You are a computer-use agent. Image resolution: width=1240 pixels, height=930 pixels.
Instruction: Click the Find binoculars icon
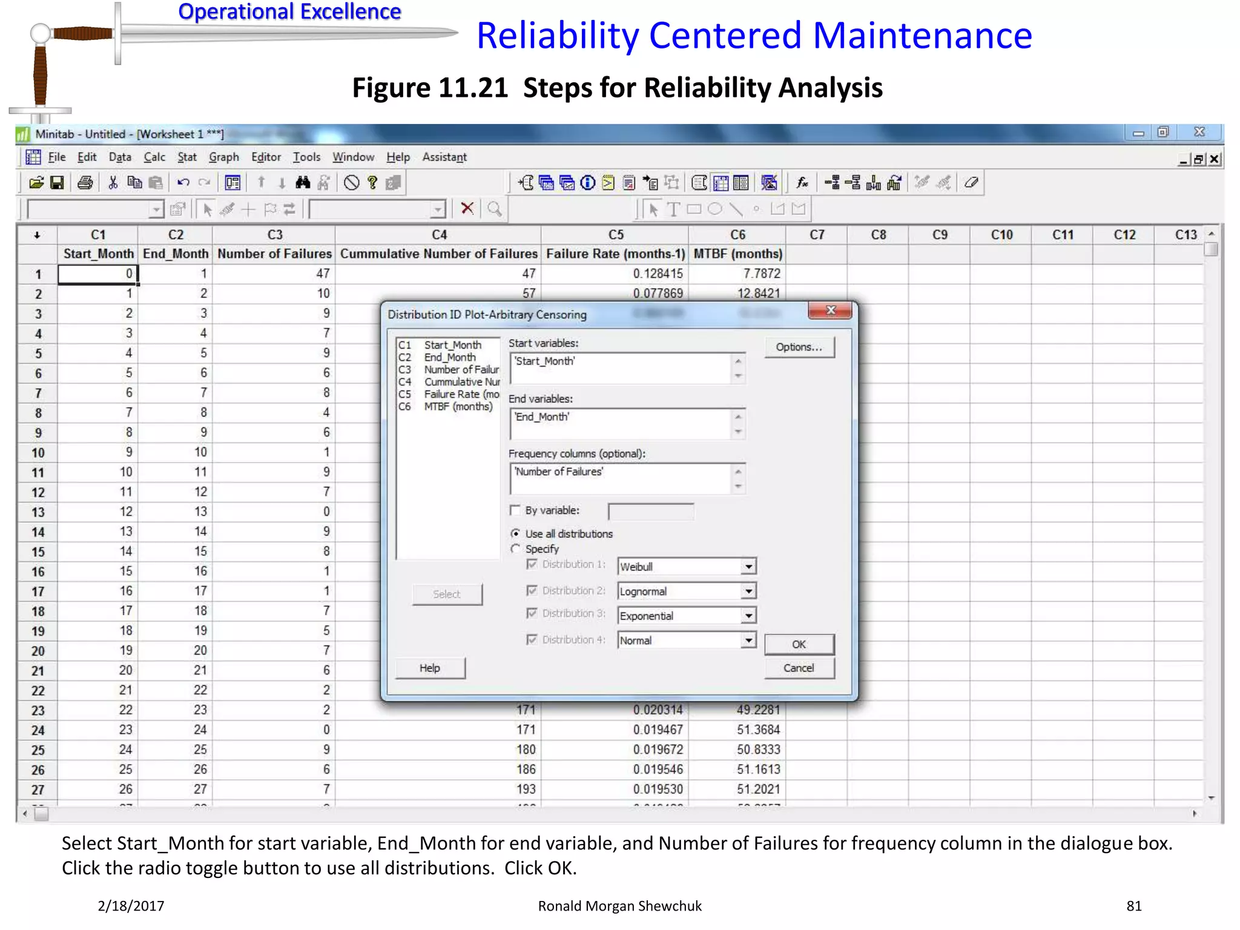pos(303,182)
